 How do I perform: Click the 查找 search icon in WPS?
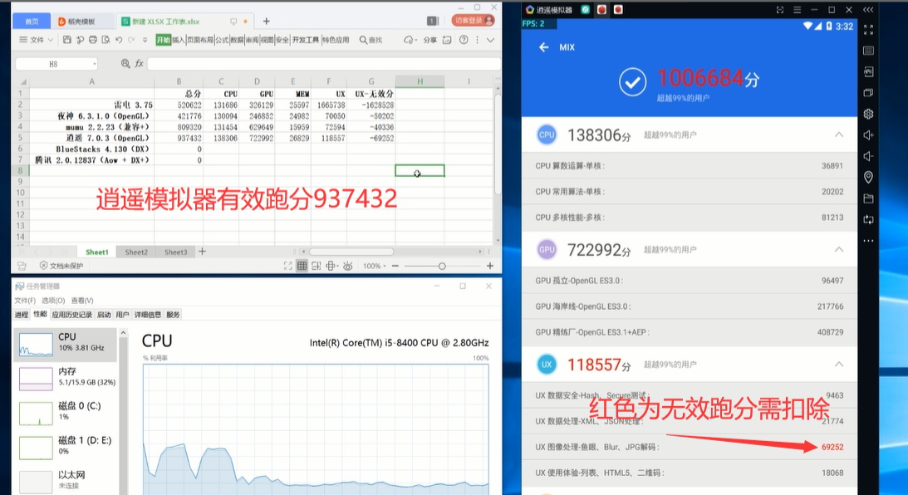point(371,40)
